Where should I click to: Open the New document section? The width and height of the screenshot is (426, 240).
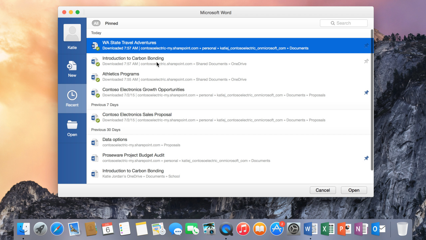[x=72, y=69]
